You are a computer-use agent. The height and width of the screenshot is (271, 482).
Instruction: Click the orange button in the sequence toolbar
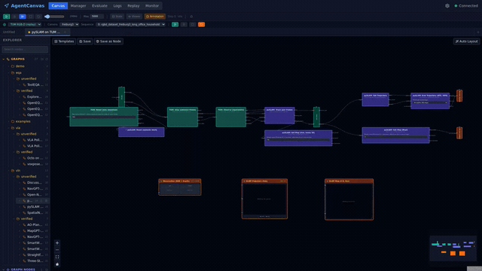[201, 24]
